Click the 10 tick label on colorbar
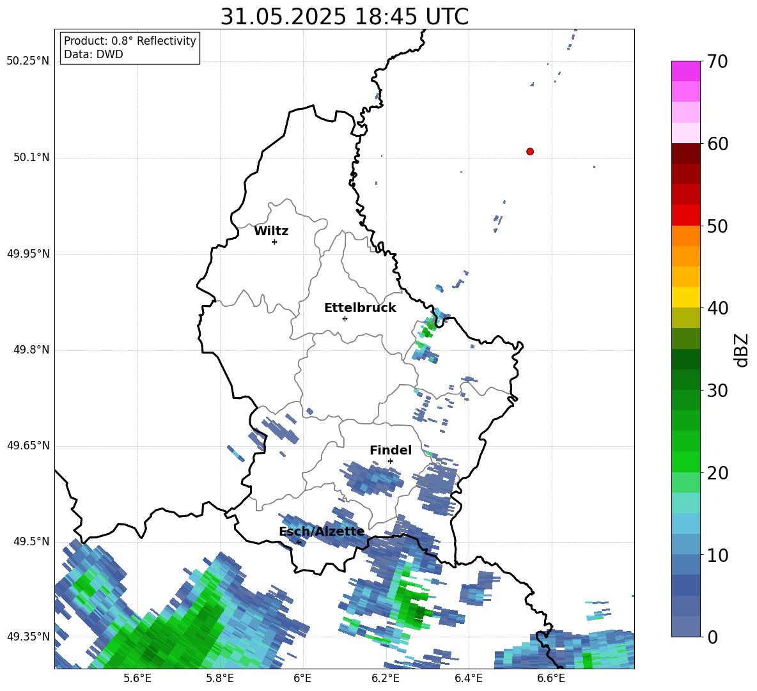 [718, 555]
